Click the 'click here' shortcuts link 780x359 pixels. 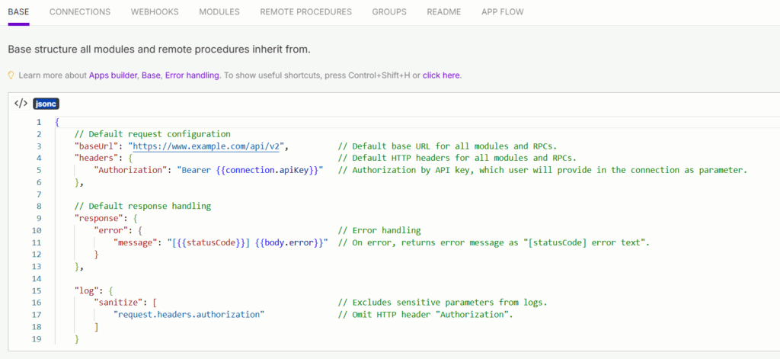[x=441, y=75]
